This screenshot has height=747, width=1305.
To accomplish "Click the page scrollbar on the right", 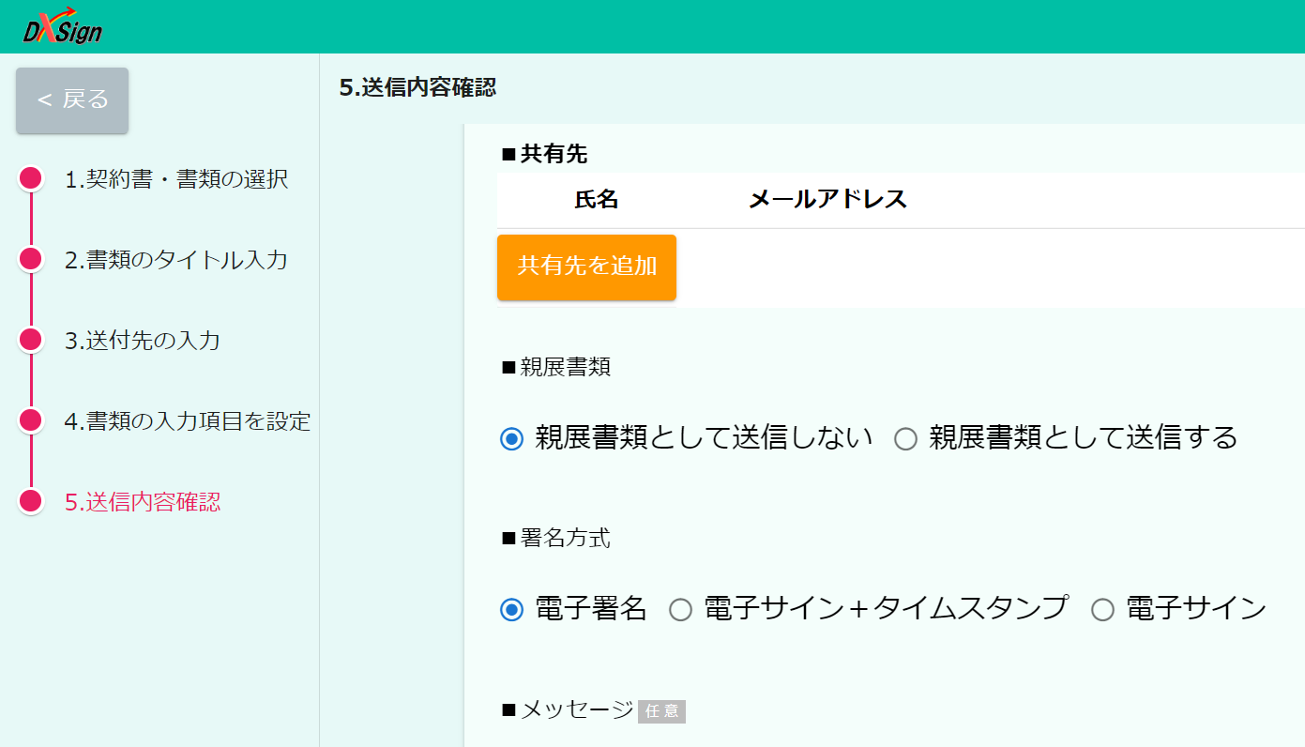I will point(1299,375).
